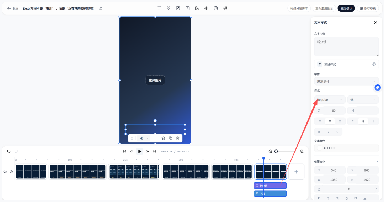Screen dimensions: 384x202
Task: Delete the selected text element
Action: pos(178,138)
